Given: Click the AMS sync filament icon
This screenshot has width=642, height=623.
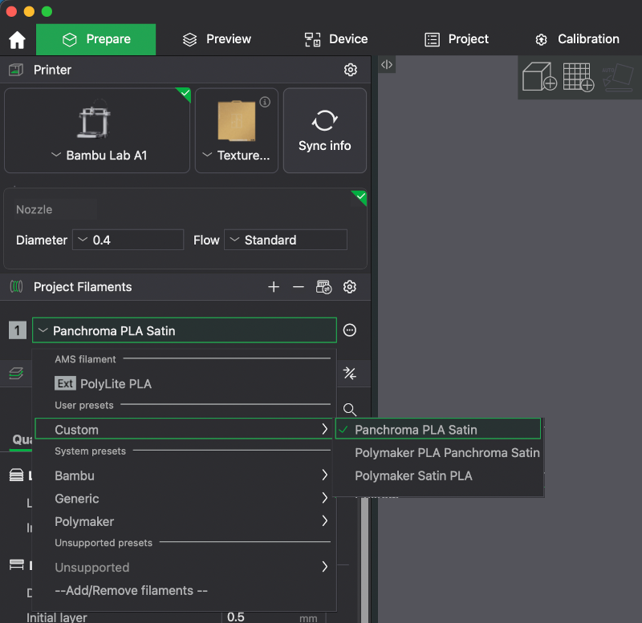Looking at the screenshot, I should tap(324, 287).
